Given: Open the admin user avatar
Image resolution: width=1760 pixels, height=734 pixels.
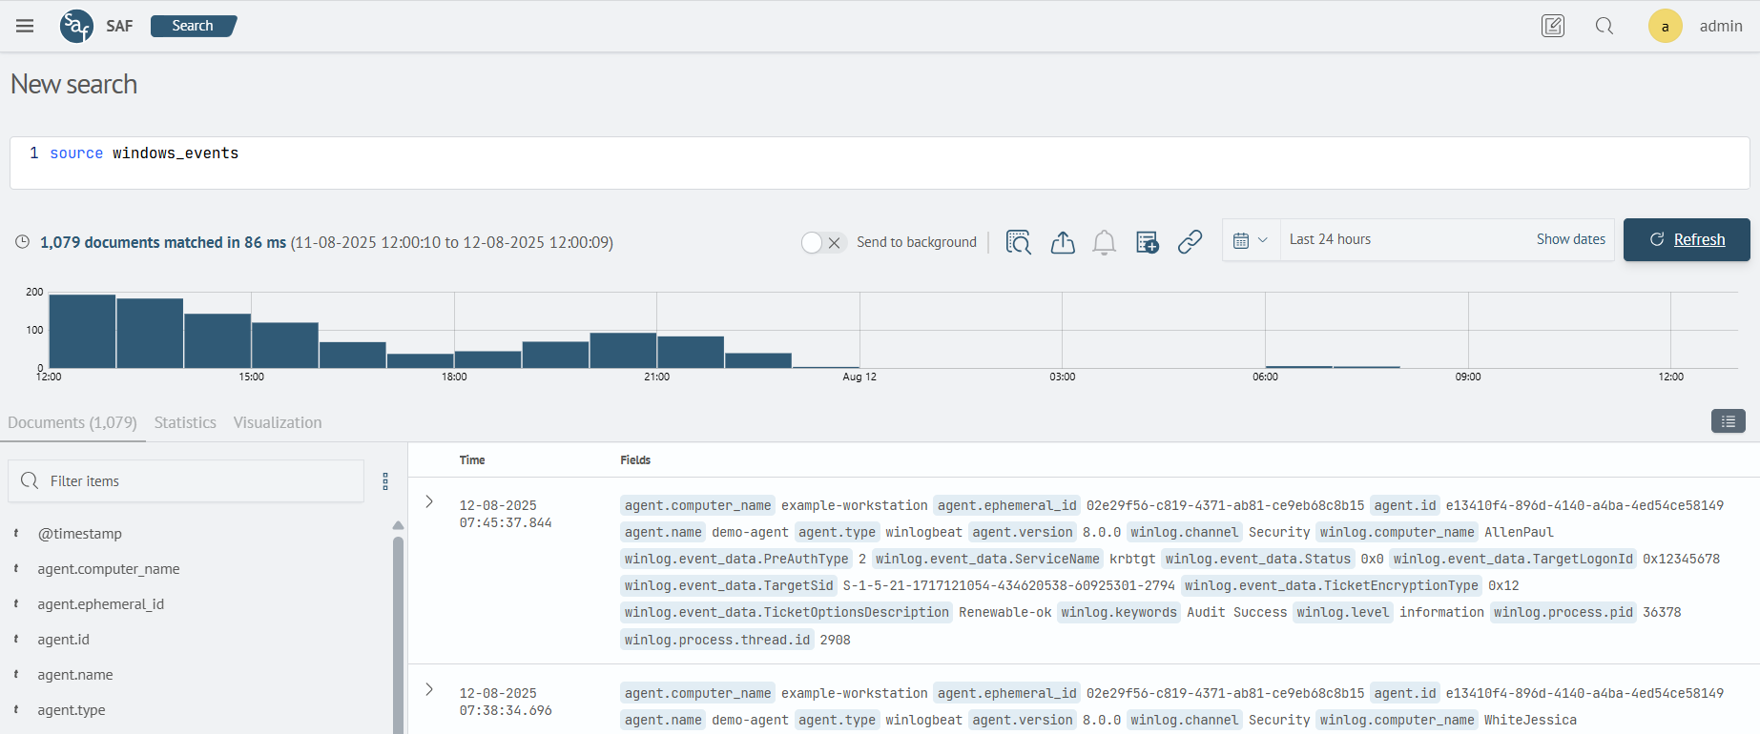Looking at the screenshot, I should 1666,26.
